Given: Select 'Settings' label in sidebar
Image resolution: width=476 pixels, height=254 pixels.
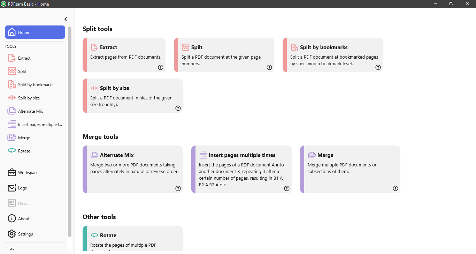Looking at the screenshot, I should click(x=25, y=234).
